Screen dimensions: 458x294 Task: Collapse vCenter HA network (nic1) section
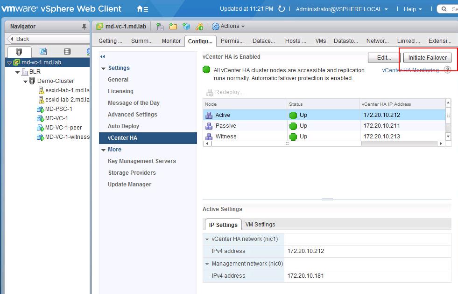click(207, 239)
